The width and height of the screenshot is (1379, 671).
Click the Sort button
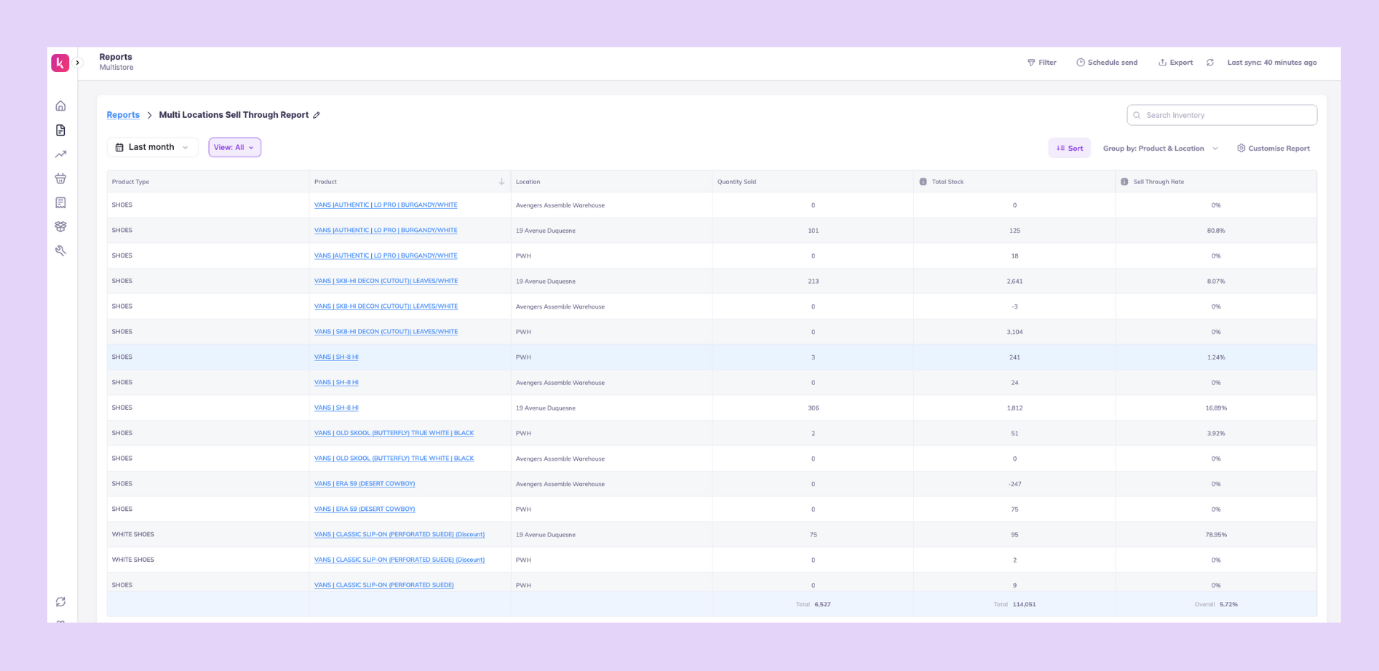point(1070,148)
